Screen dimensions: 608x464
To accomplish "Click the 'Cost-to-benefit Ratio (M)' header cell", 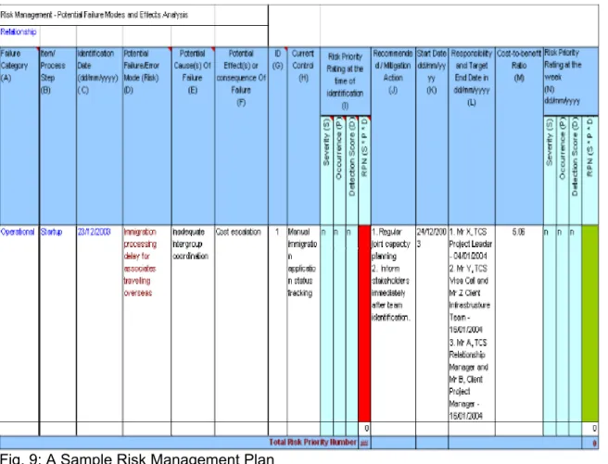I will coord(519,135).
